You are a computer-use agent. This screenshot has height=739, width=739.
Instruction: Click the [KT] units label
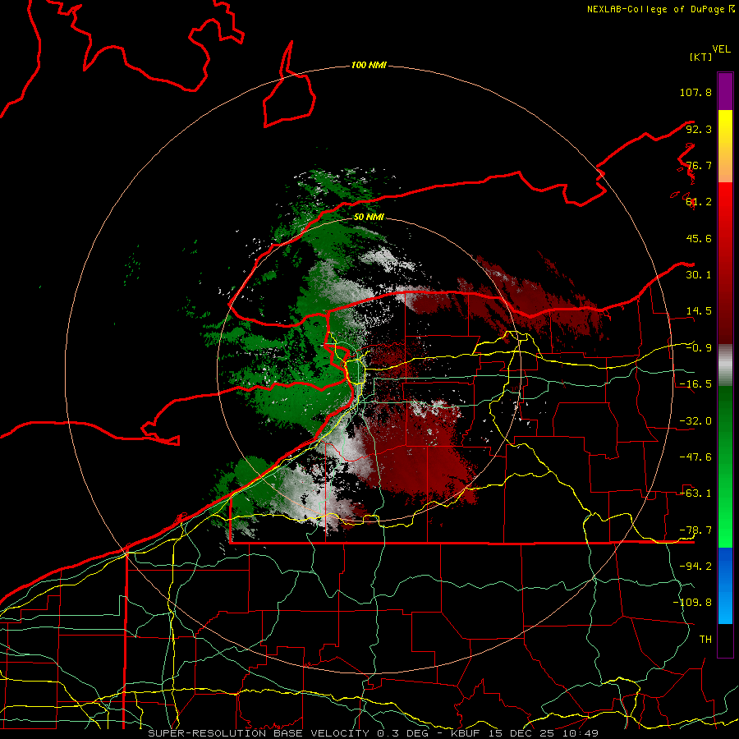point(700,57)
